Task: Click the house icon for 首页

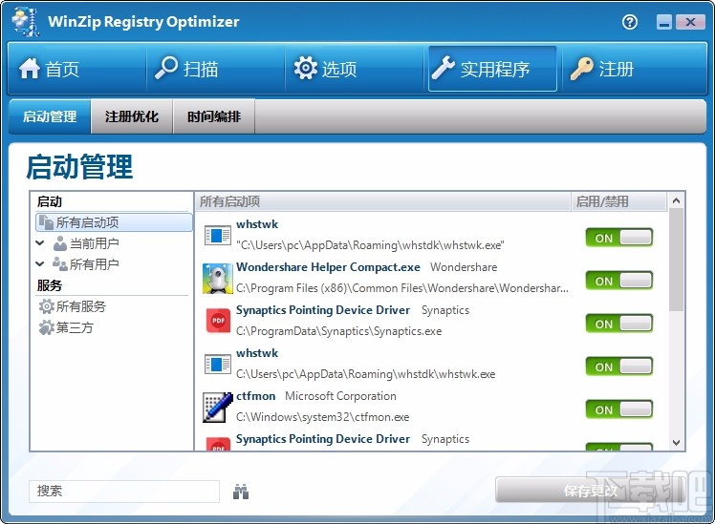Action: click(x=30, y=69)
